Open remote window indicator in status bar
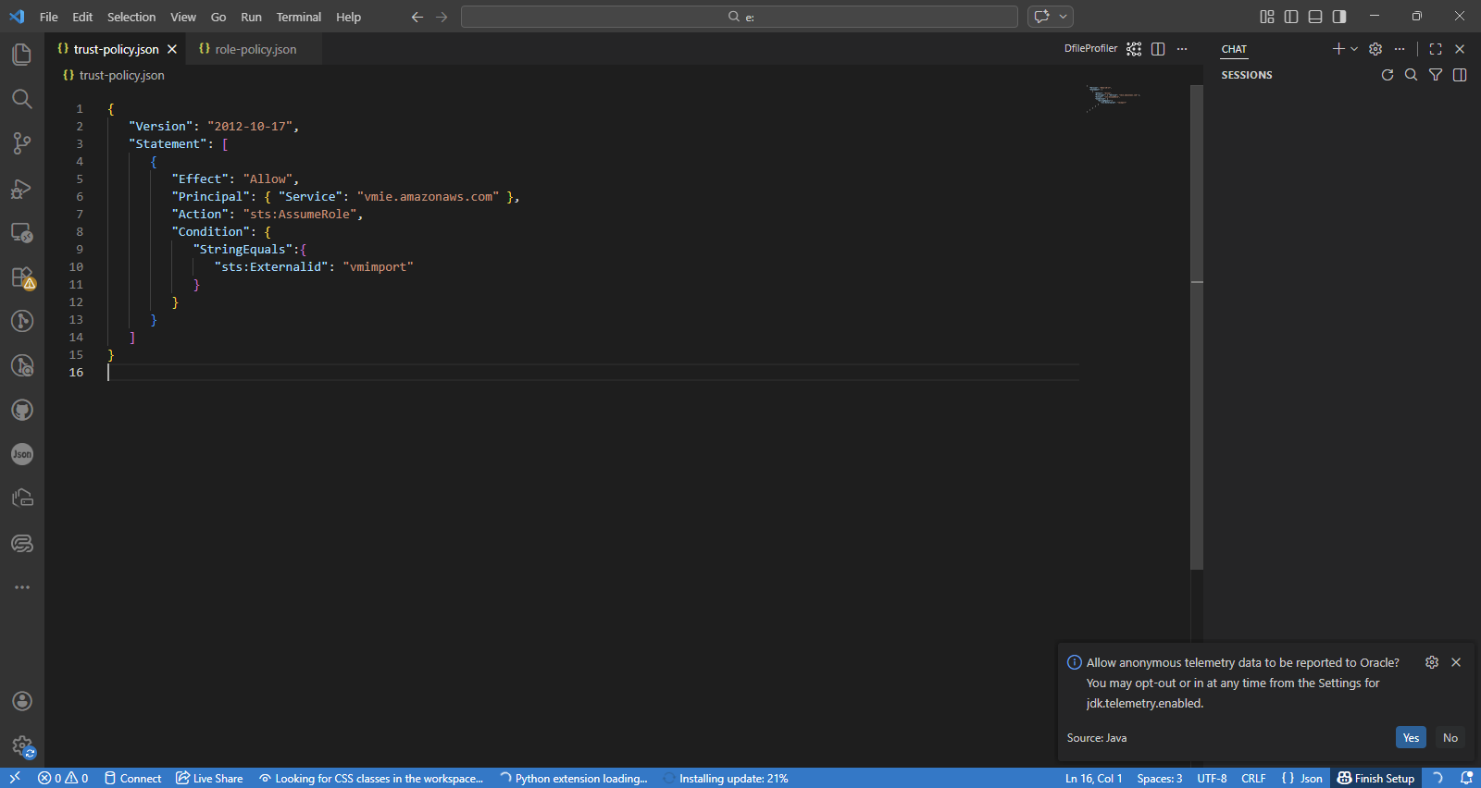Image resolution: width=1481 pixels, height=788 pixels. (15, 778)
